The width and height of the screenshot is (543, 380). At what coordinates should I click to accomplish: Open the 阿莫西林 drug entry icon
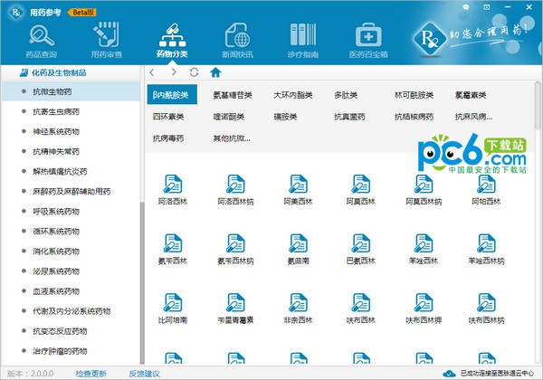click(292, 187)
